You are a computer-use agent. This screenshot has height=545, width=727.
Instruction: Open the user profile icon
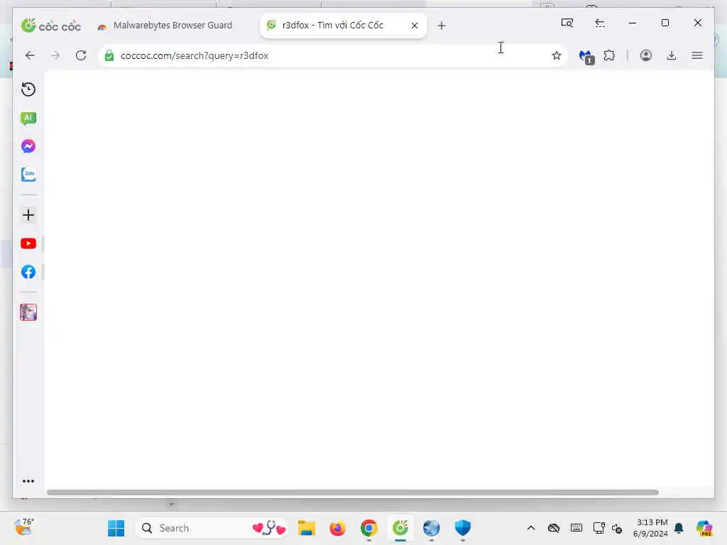point(646,55)
